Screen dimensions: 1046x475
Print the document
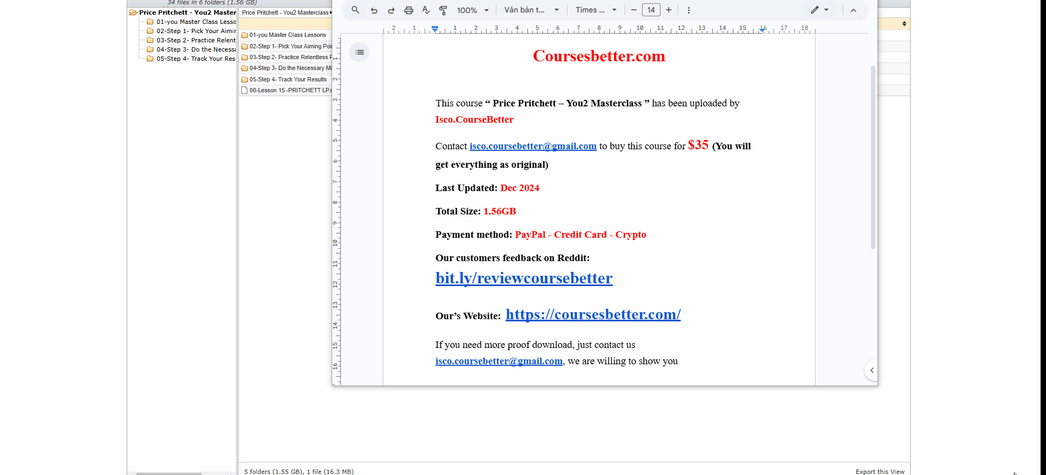[x=409, y=10]
